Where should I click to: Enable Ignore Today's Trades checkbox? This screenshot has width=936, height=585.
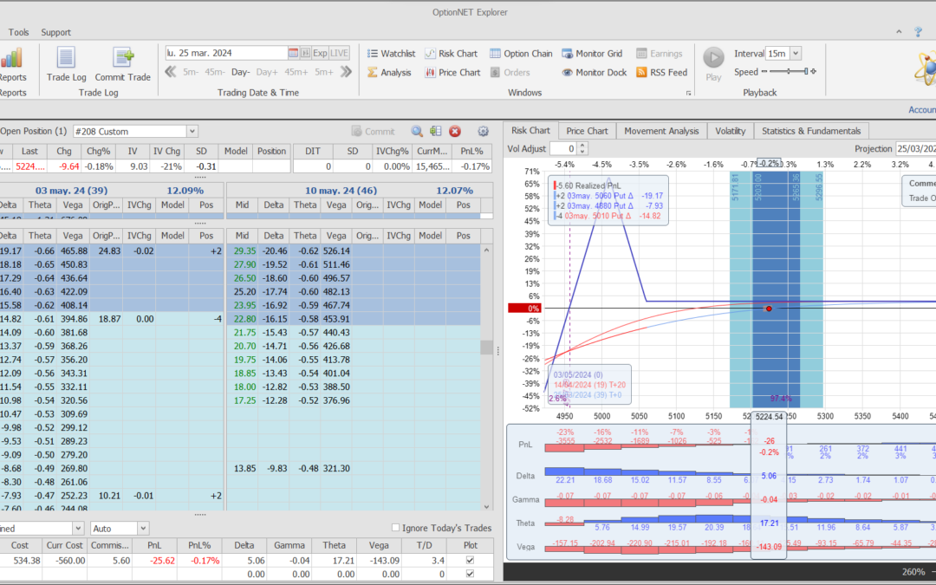pyautogui.click(x=396, y=528)
